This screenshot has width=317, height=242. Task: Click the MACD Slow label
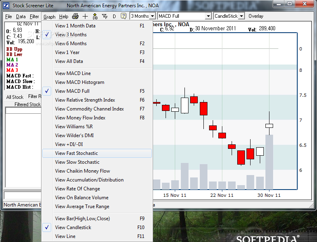click(x=21, y=81)
